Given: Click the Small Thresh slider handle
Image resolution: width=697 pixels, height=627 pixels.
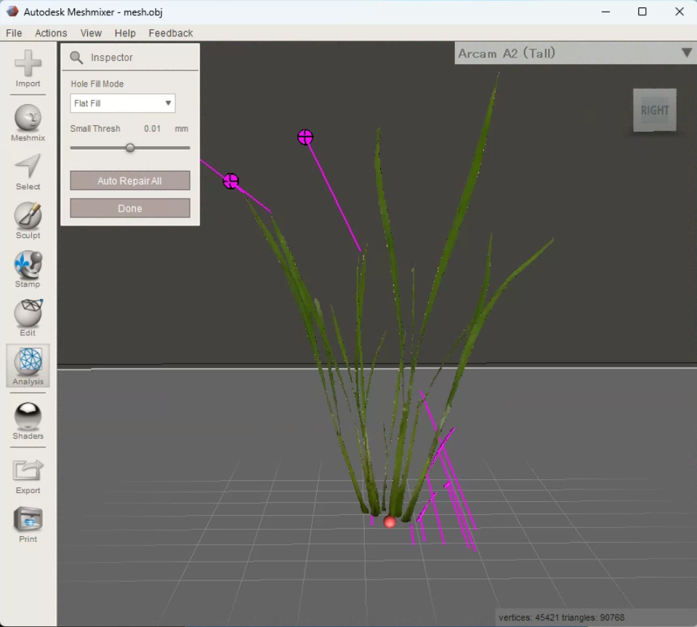Looking at the screenshot, I should click(x=130, y=148).
